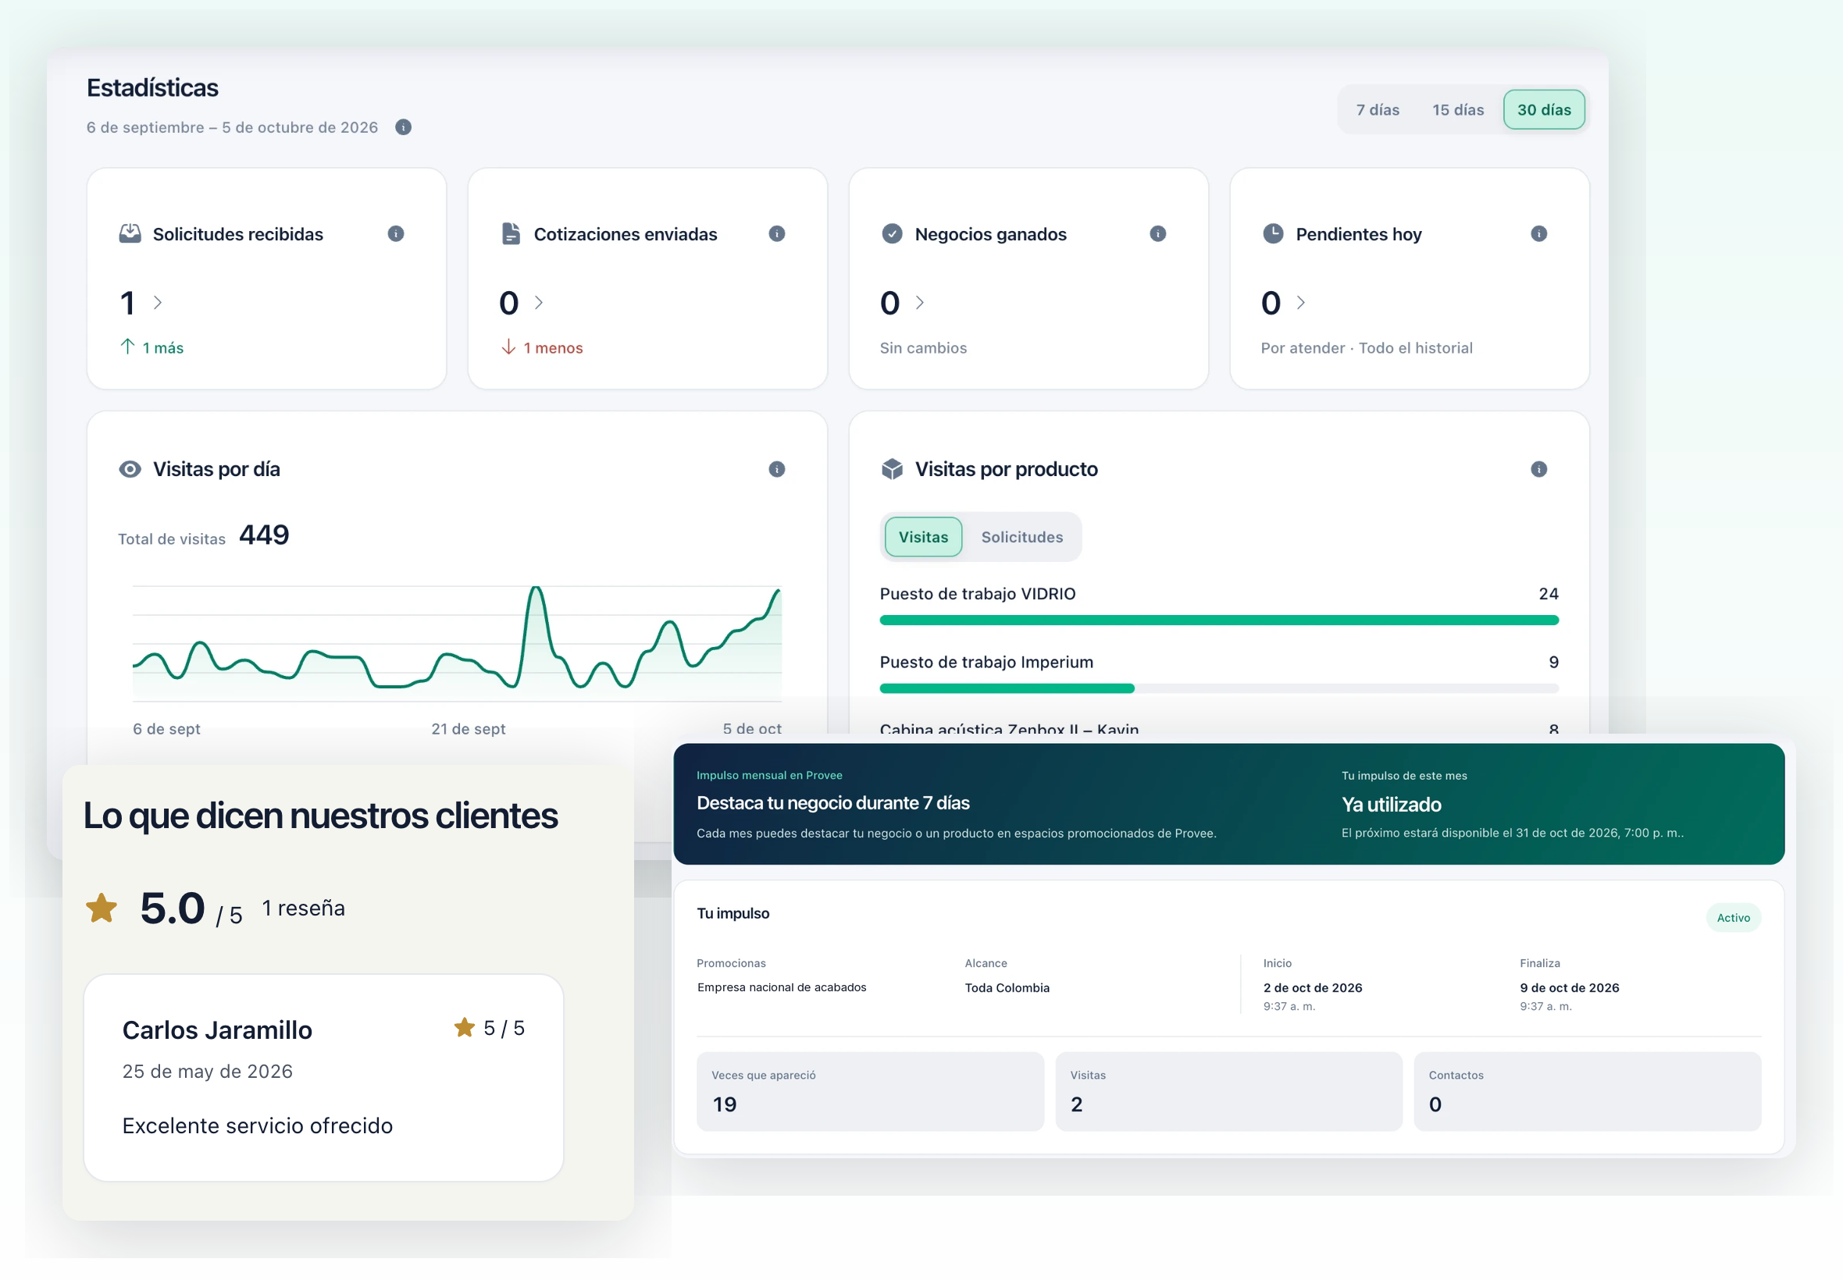The image size is (1843, 1280).
Task: Click Visitas por producto info icon
Action: point(1539,469)
